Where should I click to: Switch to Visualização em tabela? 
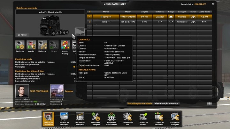140,104
